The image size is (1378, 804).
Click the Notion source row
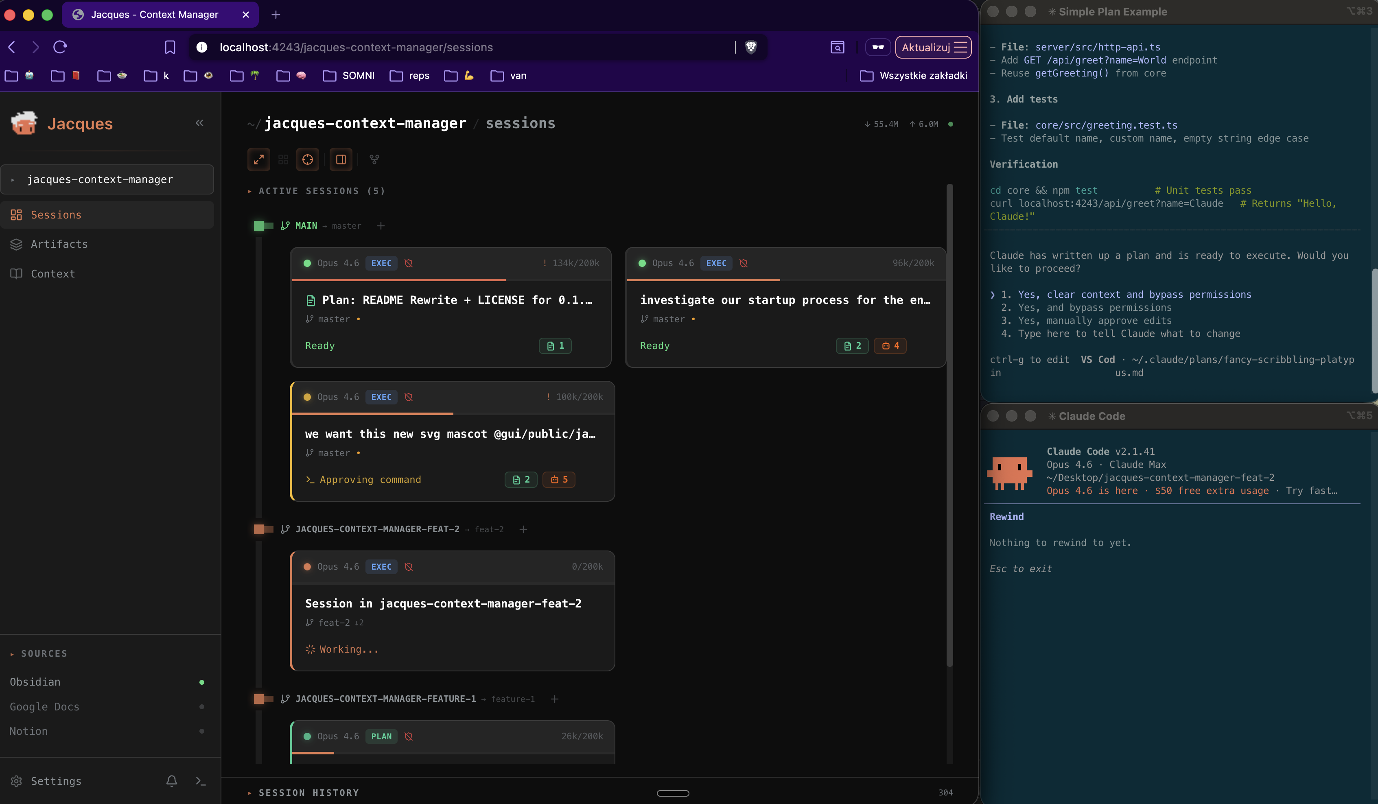107,731
